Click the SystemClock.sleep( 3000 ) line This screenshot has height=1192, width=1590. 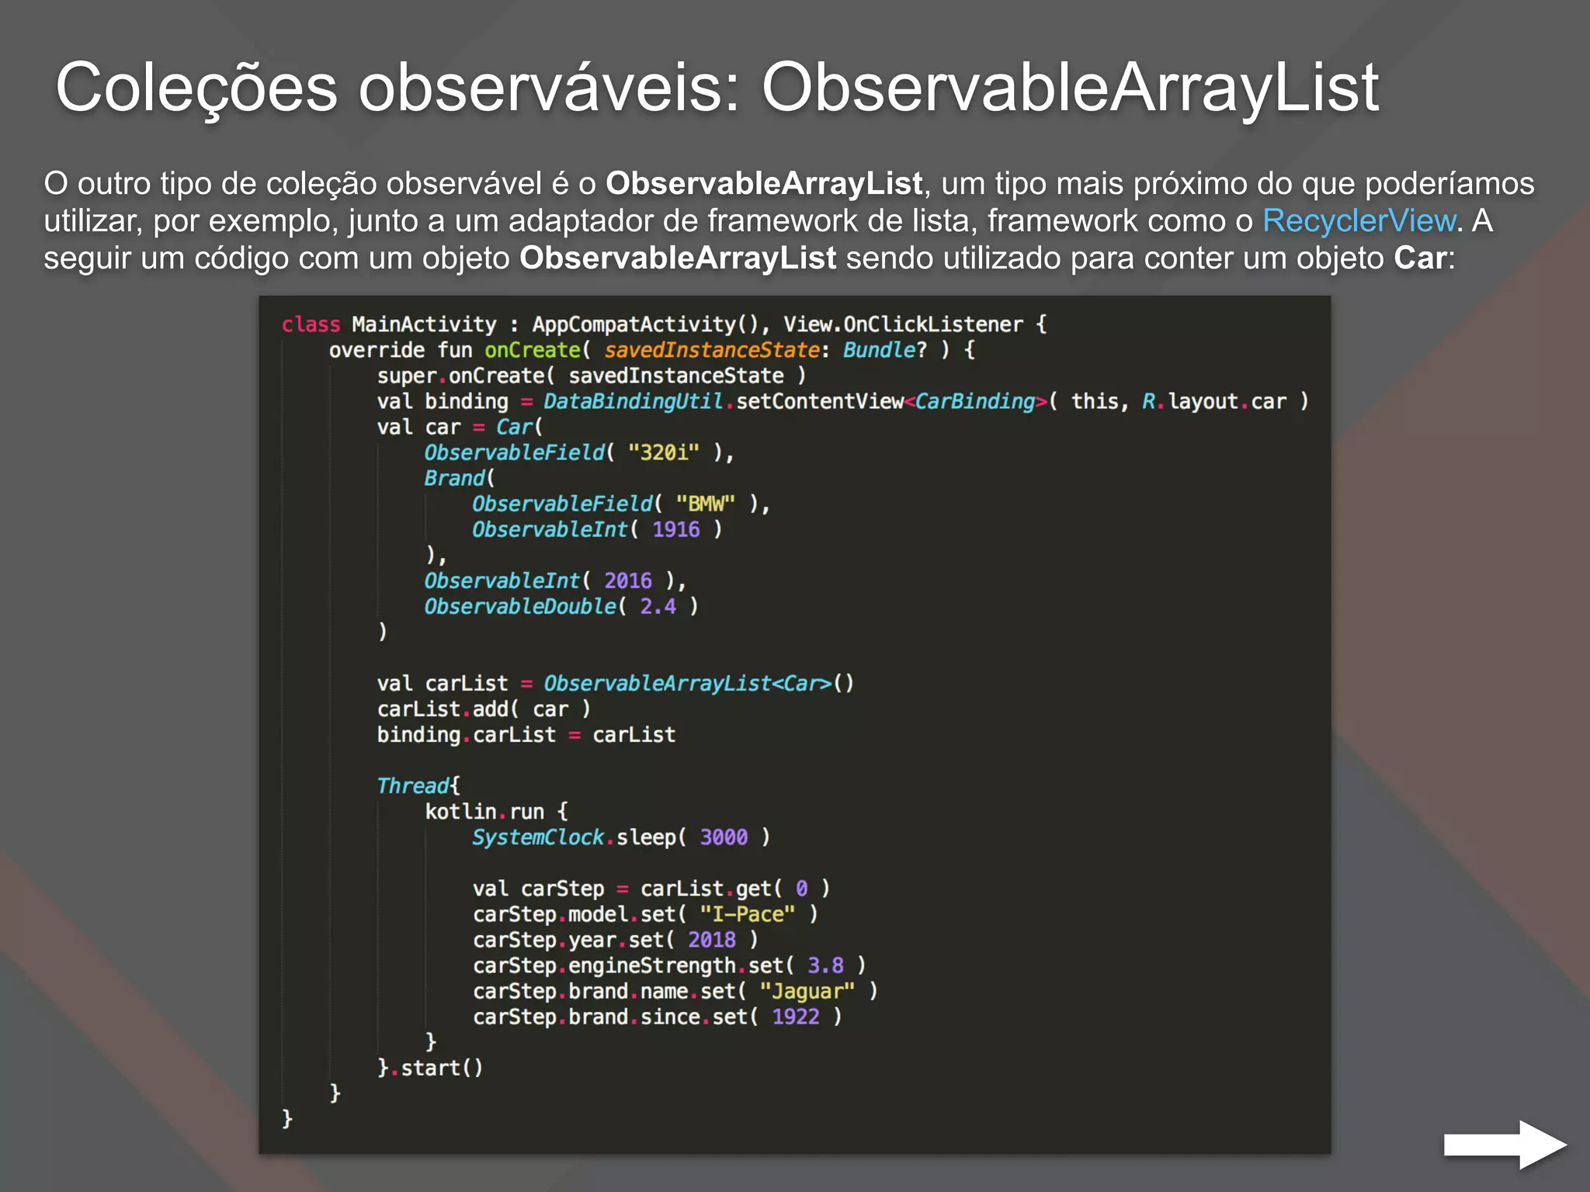coord(621,837)
